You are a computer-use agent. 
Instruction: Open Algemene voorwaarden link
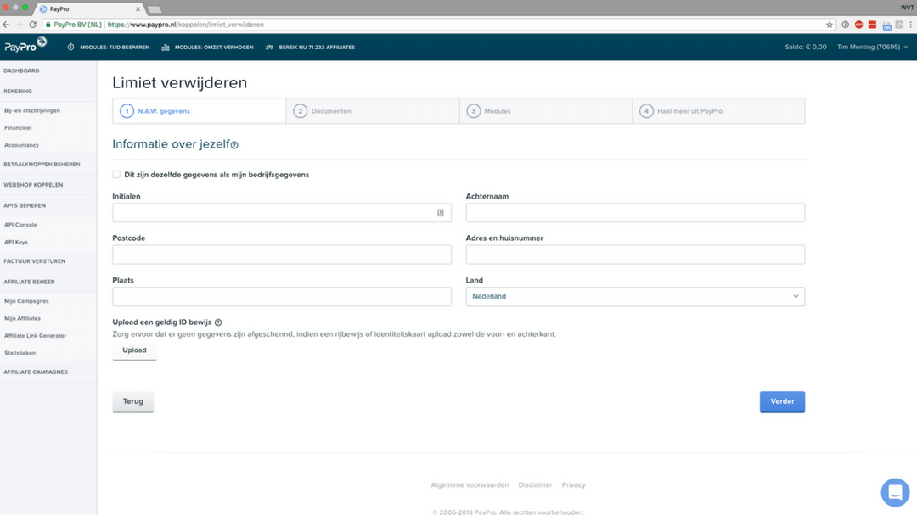[x=470, y=484]
